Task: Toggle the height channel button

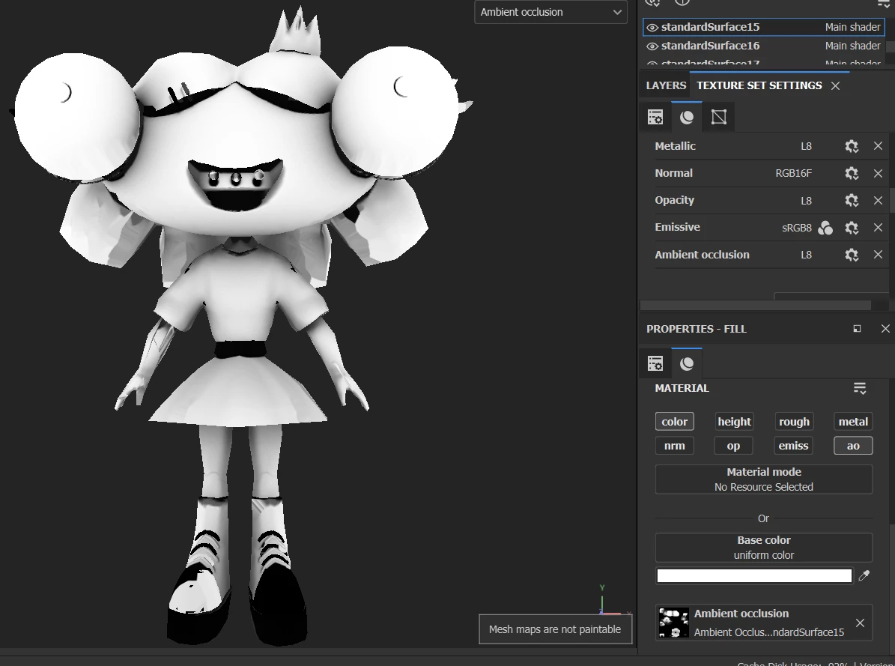Action: (x=734, y=422)
